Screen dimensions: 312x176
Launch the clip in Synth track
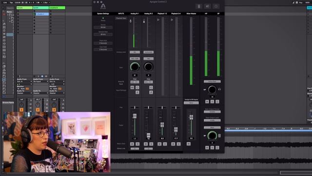pos(34,14)
